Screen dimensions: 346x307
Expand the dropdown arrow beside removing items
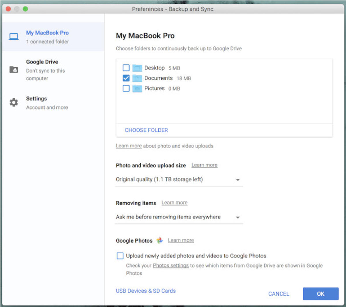[238, 217]
